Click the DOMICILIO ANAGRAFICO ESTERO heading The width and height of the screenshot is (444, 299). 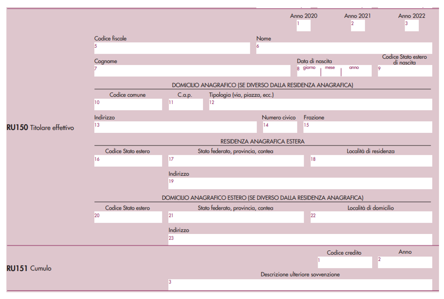tap(263, 198)
